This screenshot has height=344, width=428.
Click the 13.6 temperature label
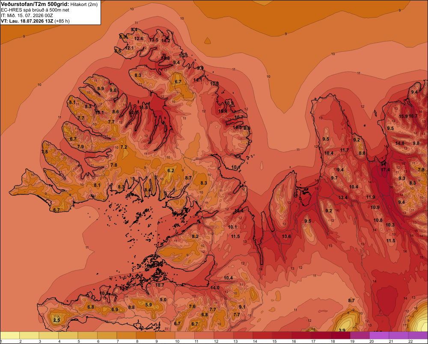point(286,236)
